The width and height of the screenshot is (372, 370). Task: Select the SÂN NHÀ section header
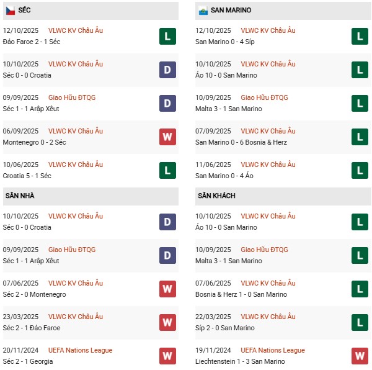click(20, 196)
